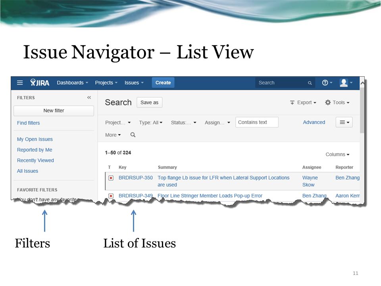Sort by the T column header
Screen dimensions: 381x286
(110, 167)
